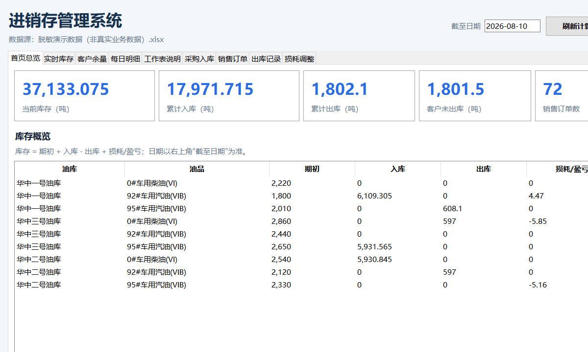Switch to the 销售订单 tab
Viewport: 588px width, 352px height.
click(233, 59)
